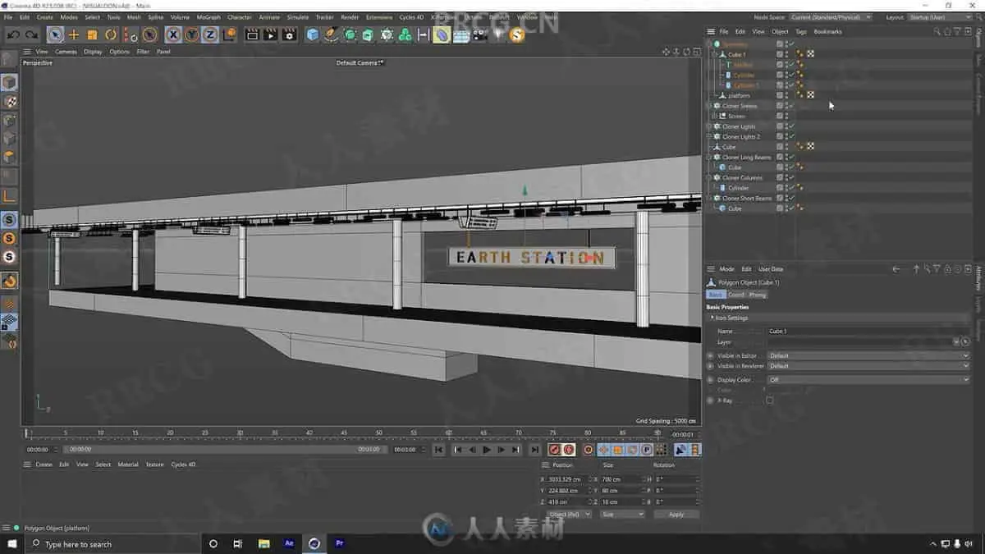Open Premiere Pro from the taskbar
Screen dimensions: 985x554
[339, 543]
